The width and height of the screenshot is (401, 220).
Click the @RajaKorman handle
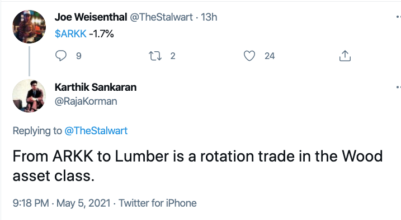point(86,101)
